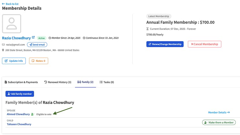Go back to list link
The height and width of the screenshot is (135, 240).
[x=10, y=4]
